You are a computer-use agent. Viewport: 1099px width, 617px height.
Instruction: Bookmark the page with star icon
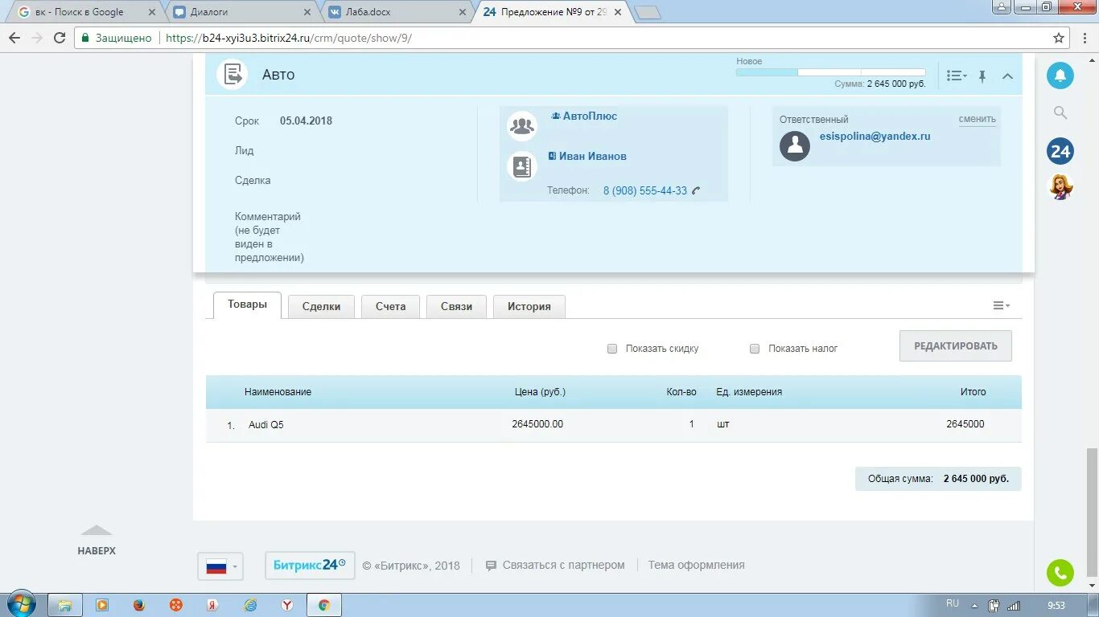tap(1059, 38)
